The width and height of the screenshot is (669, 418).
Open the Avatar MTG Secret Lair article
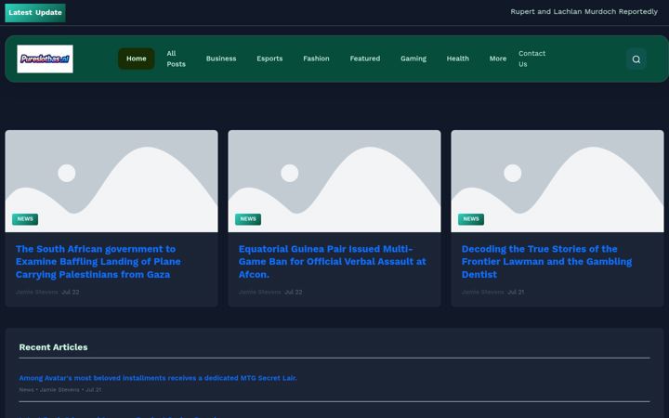point(158,378)
